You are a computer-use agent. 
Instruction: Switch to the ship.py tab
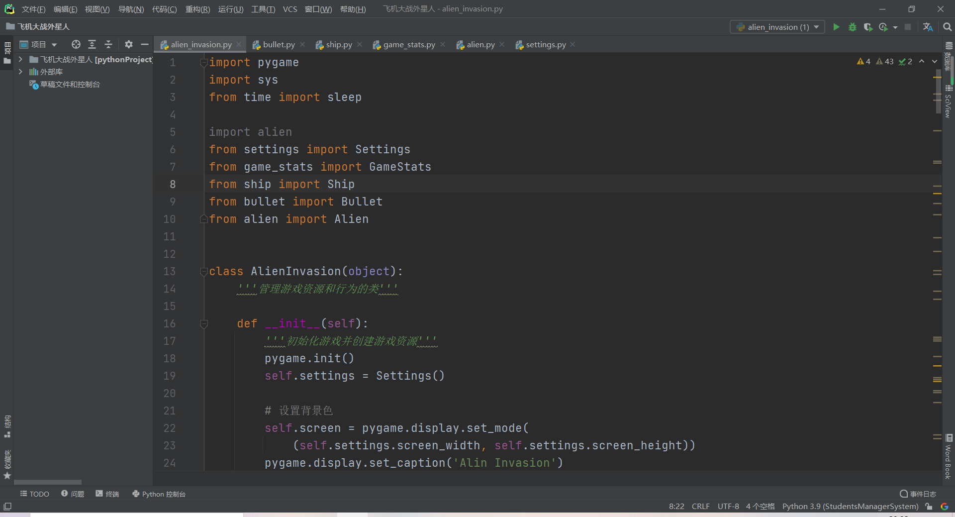[339, 44]
